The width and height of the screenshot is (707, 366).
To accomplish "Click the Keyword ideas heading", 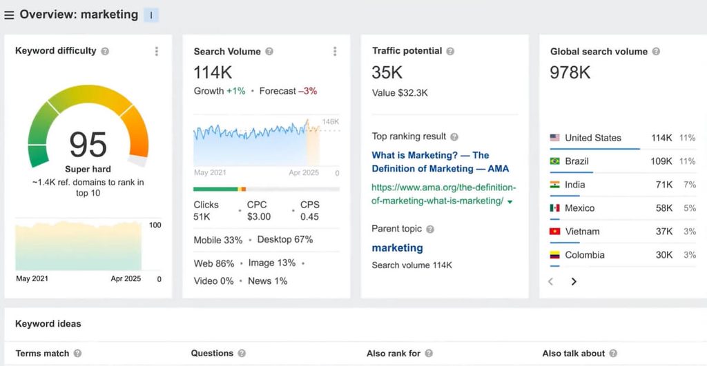I will click(48, 324).
